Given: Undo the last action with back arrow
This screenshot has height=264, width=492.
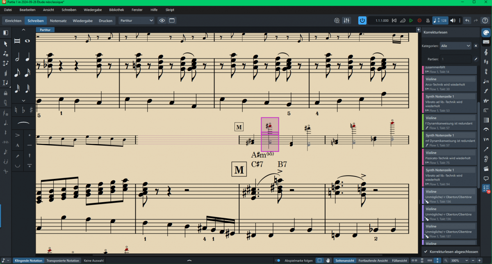Looking at the screenshot, I should tap(467, 20).
